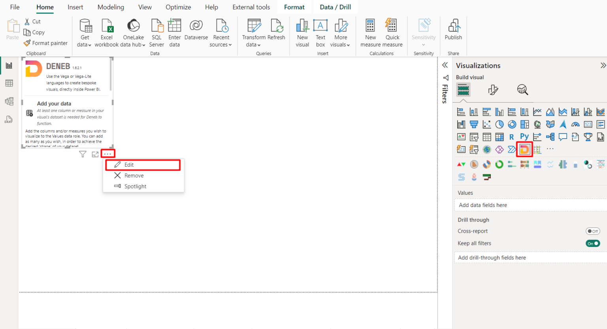Add a gauge visual
The image size is (607, 329).
pyautogui.click(x=575, y=124)
